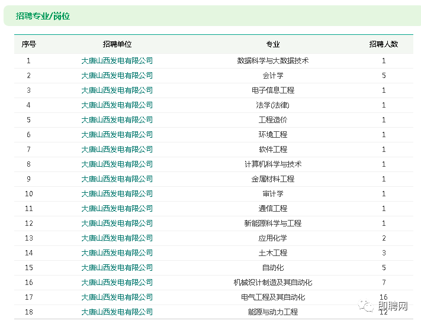Open company link in 计算机科学与技术 row
This screenshot has height=324, width=421.
pos(117,164)
